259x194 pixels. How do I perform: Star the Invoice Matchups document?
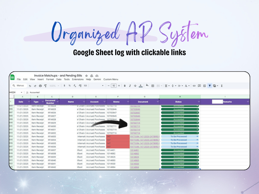(x=87, y=76)
